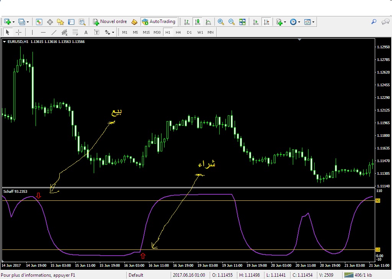Open the Market Watch window icon
This screenshot has height=279, width=392.
[x=39, y=22]
